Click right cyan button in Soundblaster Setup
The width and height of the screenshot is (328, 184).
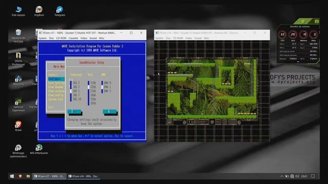point(110,111)
